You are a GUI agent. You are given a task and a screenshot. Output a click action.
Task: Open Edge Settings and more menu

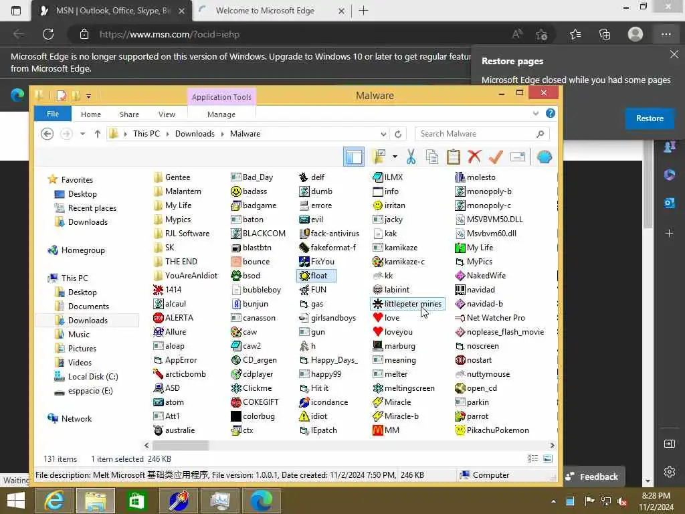tap(666, 34)
